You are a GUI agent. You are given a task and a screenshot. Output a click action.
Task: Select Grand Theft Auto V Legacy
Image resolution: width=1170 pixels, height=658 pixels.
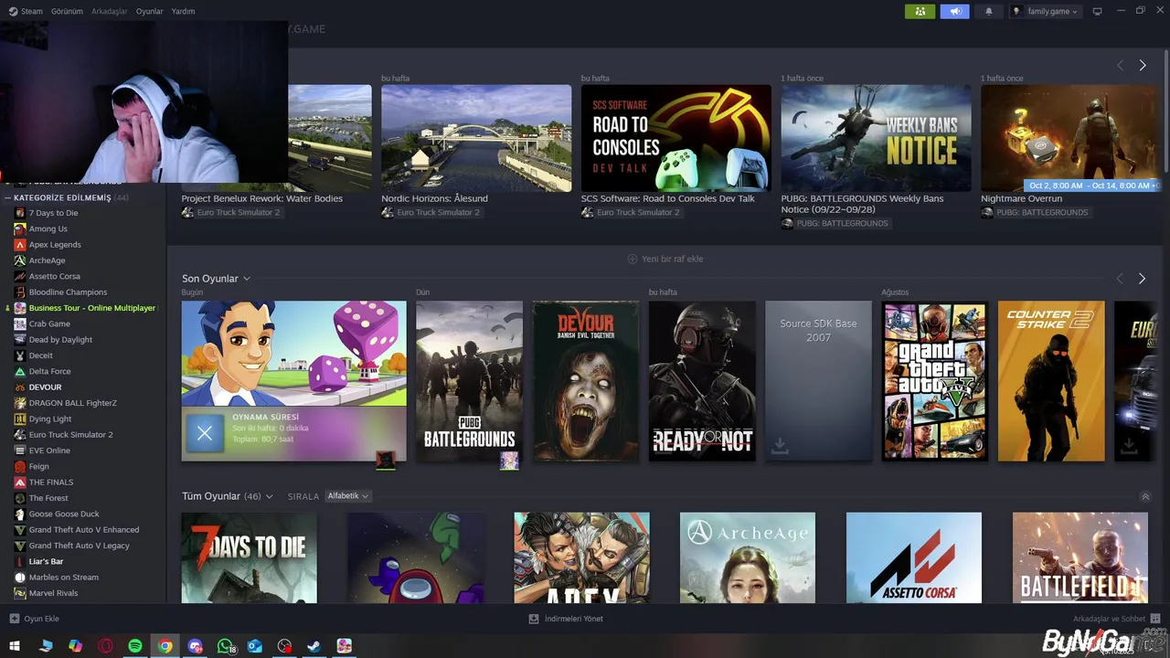[79, 546]
